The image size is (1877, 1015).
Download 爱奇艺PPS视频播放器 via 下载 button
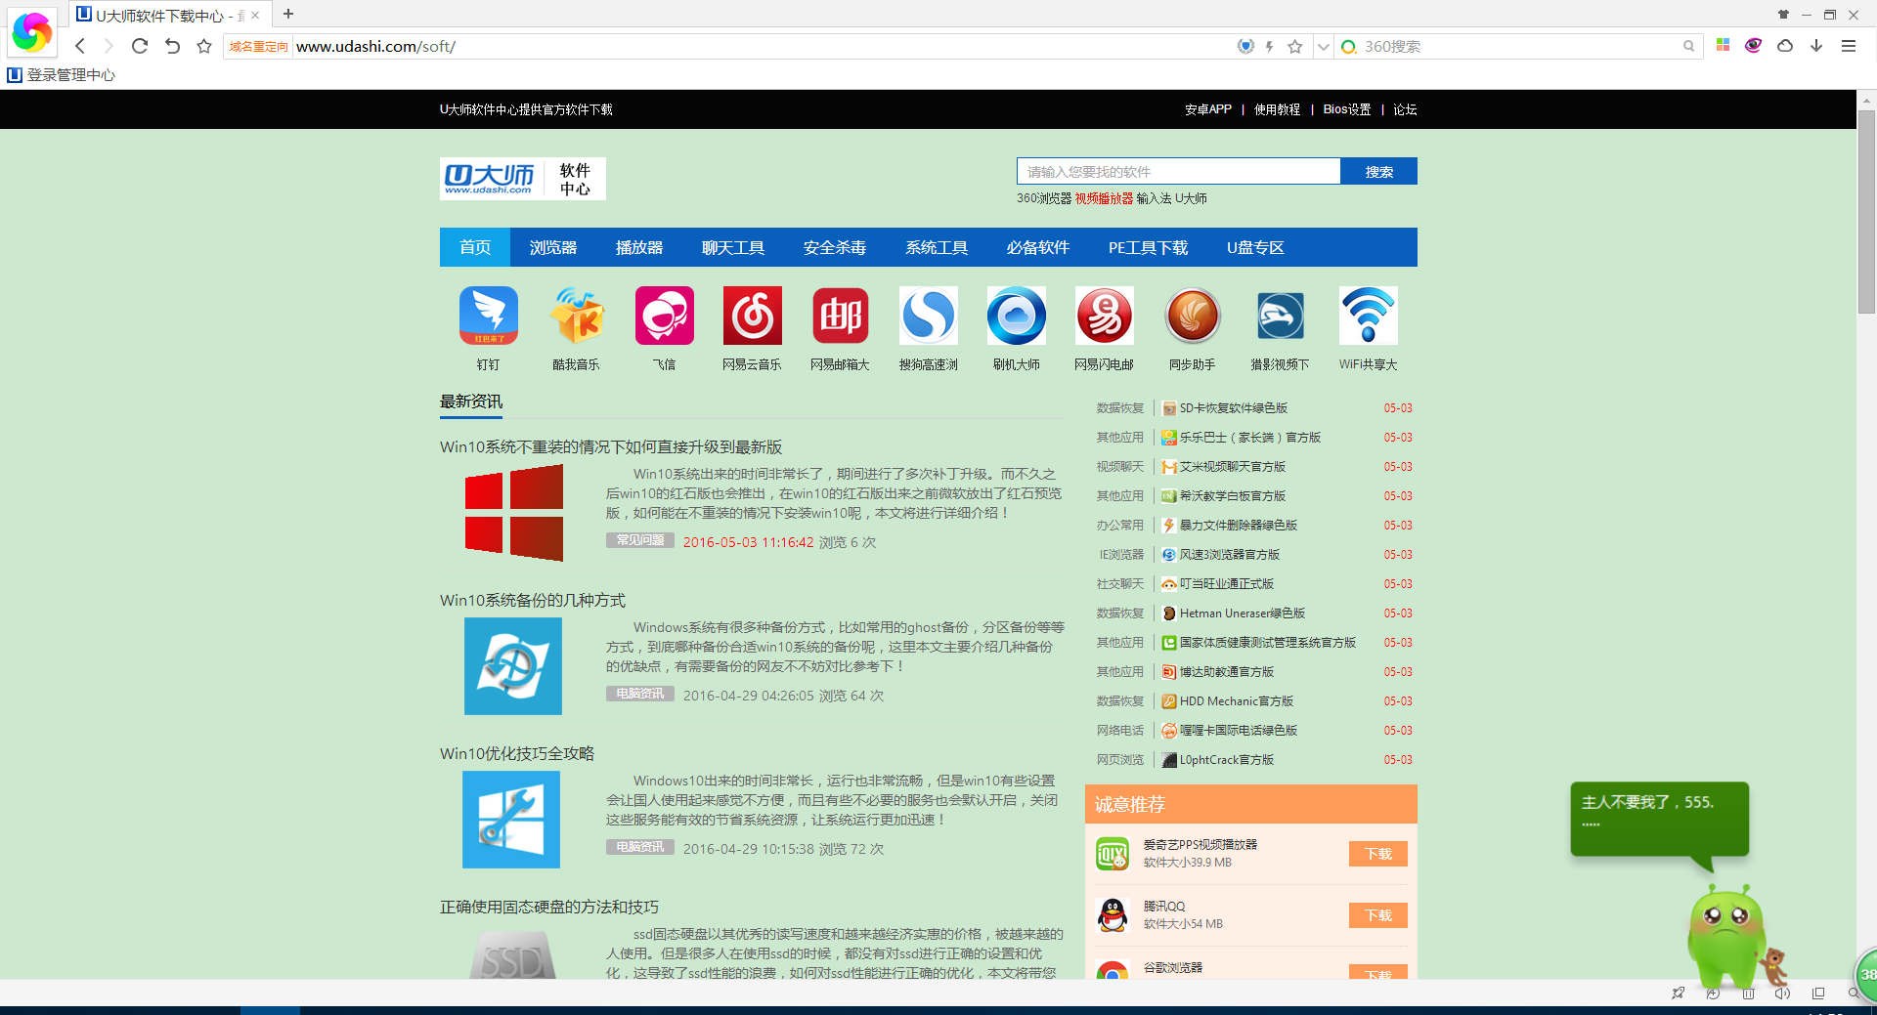[x=1378, y=854]
